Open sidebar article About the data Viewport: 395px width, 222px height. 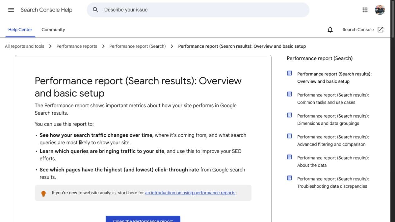pyautogui.click(x=333, y=162)
